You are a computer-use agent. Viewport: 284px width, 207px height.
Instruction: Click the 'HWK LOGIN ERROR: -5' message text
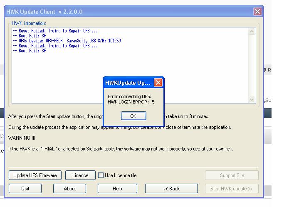coord(131,102)
